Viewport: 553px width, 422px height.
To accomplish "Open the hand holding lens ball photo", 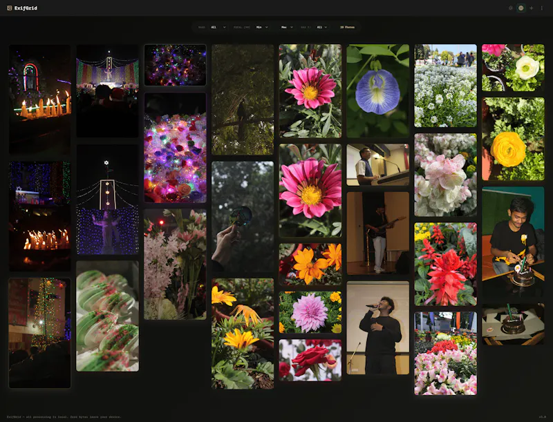I will pos(243,217).
